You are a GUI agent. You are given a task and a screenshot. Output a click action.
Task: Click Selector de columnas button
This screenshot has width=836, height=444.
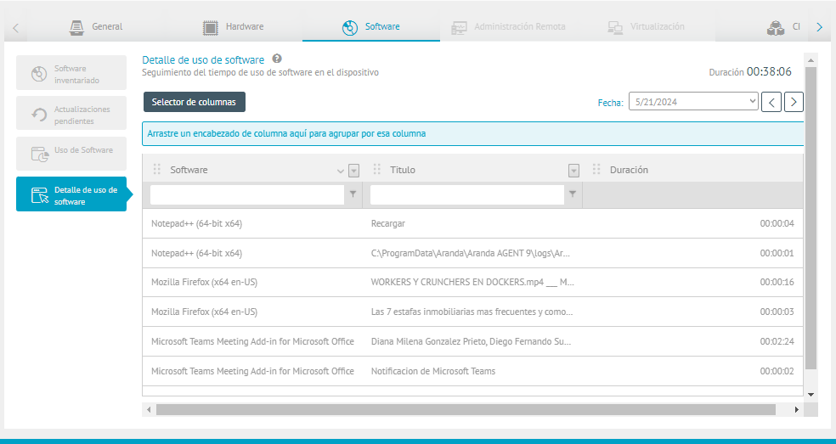click(x=195, y=102)
